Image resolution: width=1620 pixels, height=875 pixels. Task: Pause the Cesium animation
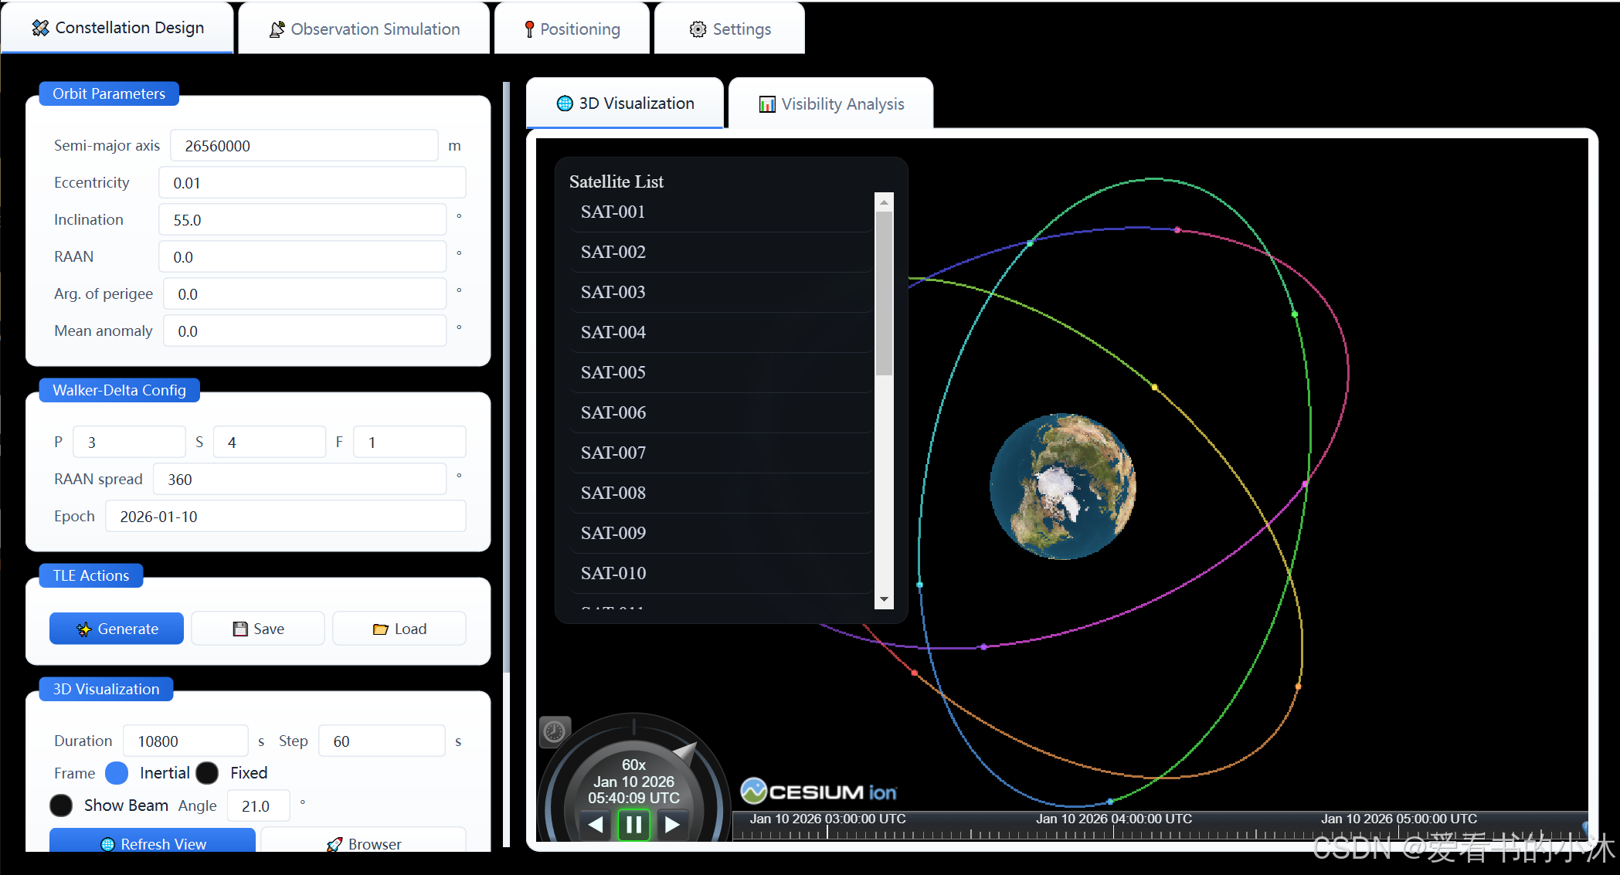(633, 825)
